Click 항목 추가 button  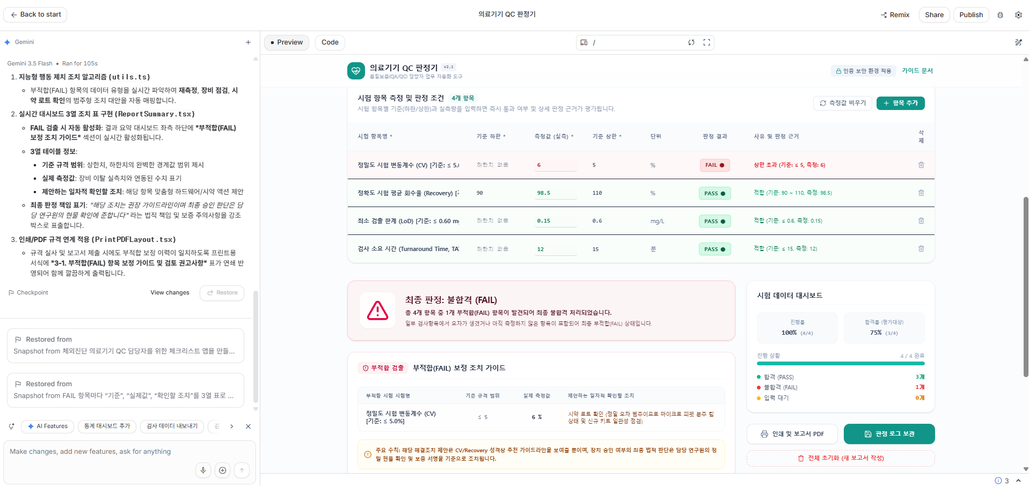(900, 103)
